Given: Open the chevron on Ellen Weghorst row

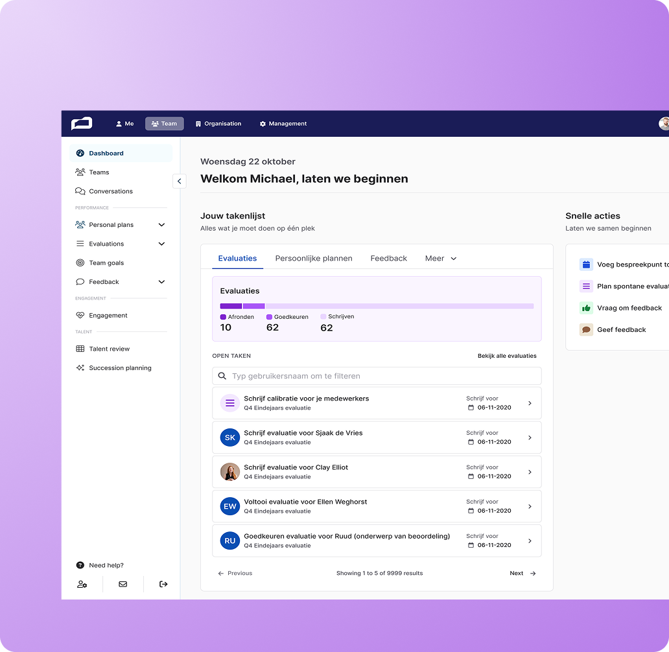Looking at the screenshot, I should point(530,506).
